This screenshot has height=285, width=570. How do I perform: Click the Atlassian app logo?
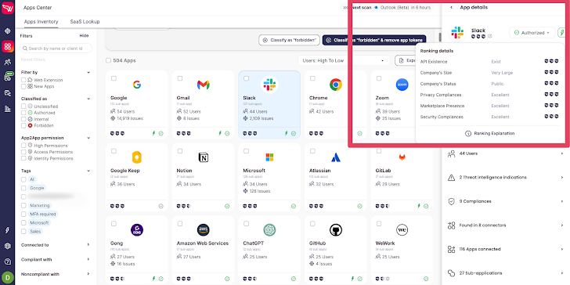coord(336,157)
